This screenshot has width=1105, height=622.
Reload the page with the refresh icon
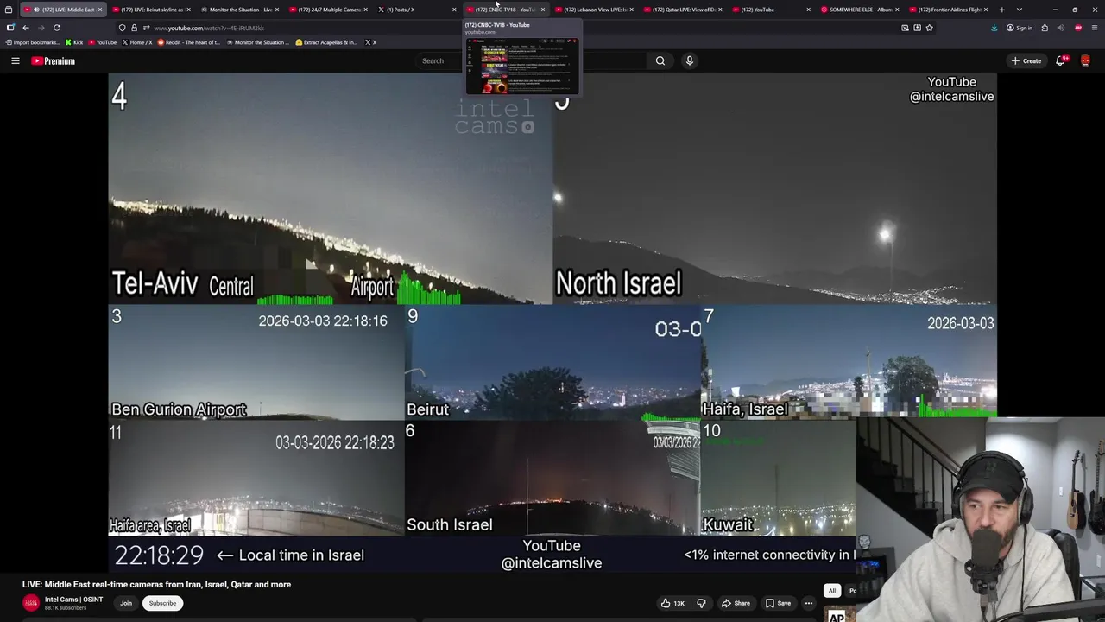pyautogui.click(x=57, y=28)
